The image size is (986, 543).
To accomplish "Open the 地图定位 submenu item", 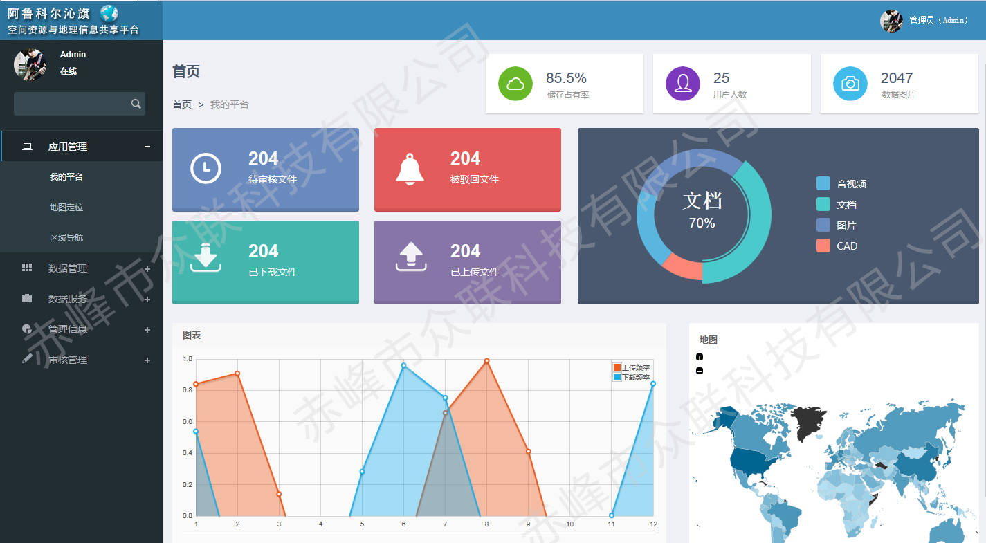I will 66,208.
